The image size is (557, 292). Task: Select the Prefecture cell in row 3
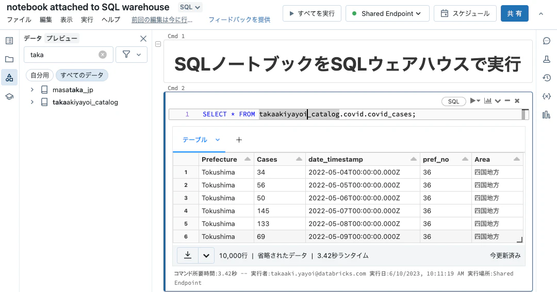226,198
